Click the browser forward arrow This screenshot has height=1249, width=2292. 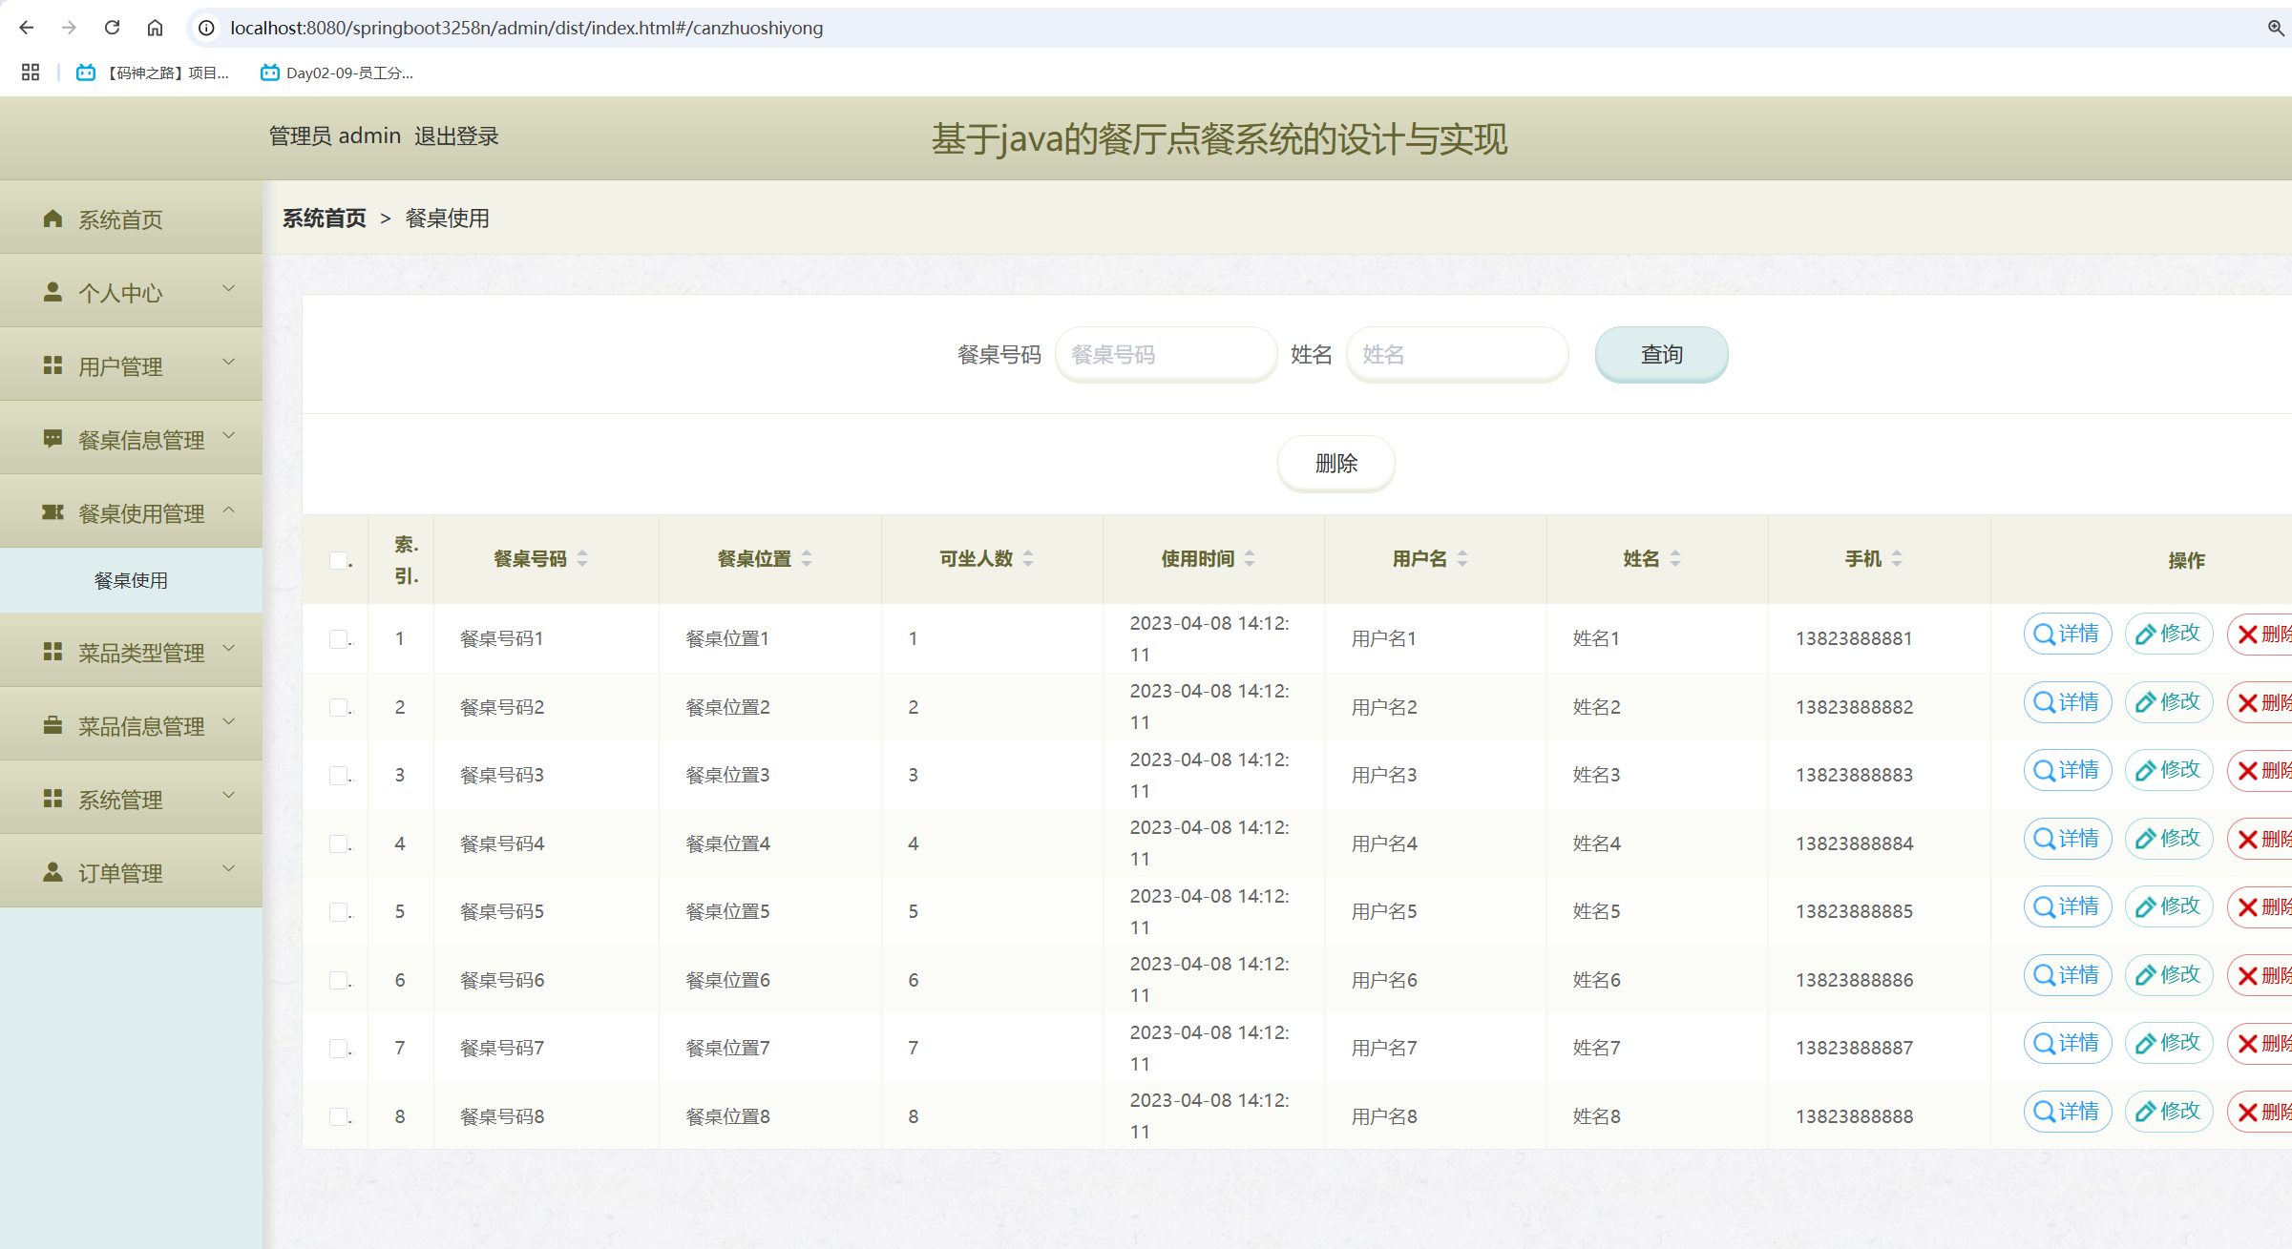(x=69, y=28)
